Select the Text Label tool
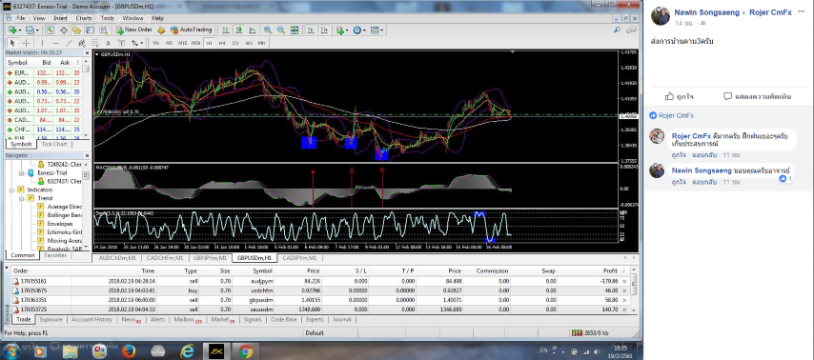Viewport: 814px width, 360px height. (x=121, y=43)
